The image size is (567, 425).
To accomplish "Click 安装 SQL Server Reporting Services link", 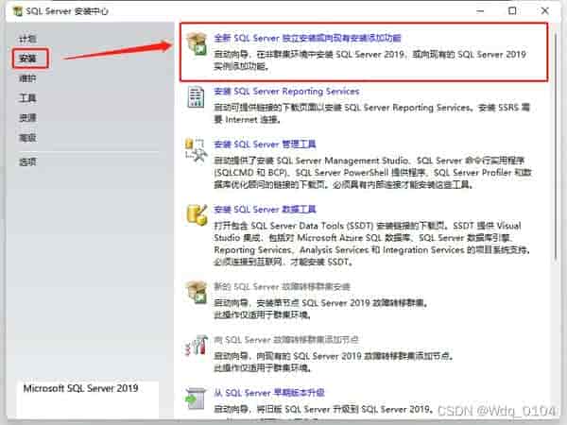I will tap(287, 92).
